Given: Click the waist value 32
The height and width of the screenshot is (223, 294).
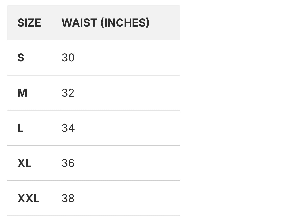Looking at the screenshot, I should tap(68, 93).
